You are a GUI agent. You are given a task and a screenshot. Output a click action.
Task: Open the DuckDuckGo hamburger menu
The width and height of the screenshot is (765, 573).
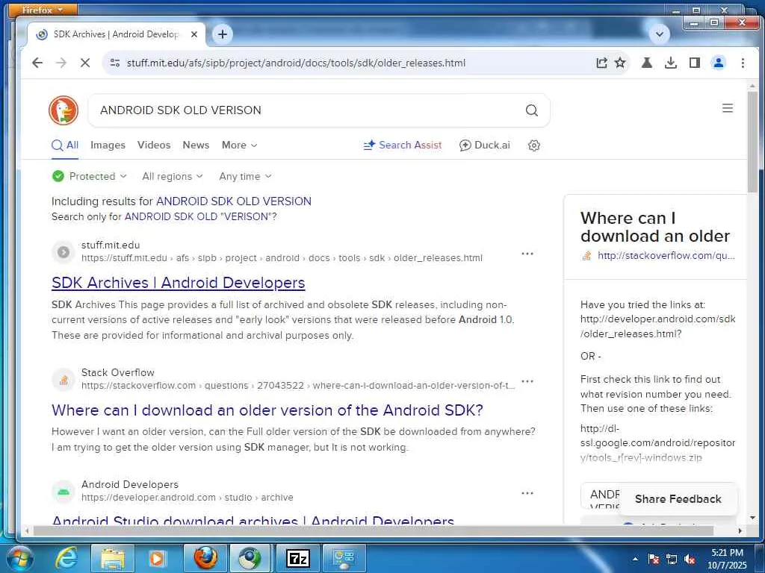(728, 108)
